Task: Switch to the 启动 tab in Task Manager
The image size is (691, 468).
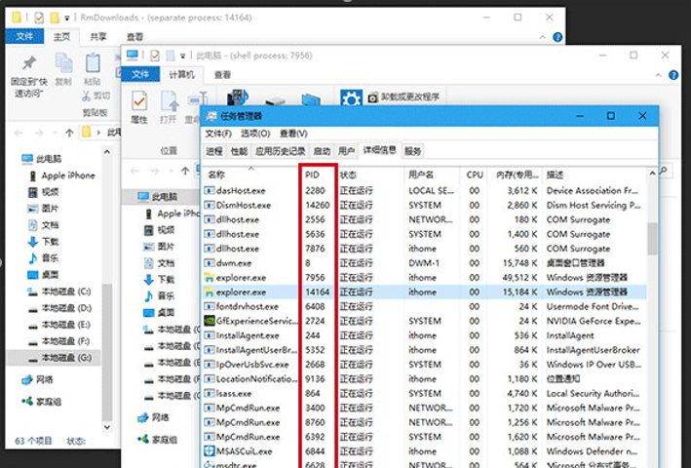Action: pyautogui.click(x=323, y=151)
